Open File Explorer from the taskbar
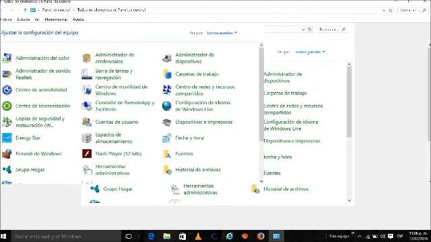This screenshot has height=242, width=431. point(166,236)
